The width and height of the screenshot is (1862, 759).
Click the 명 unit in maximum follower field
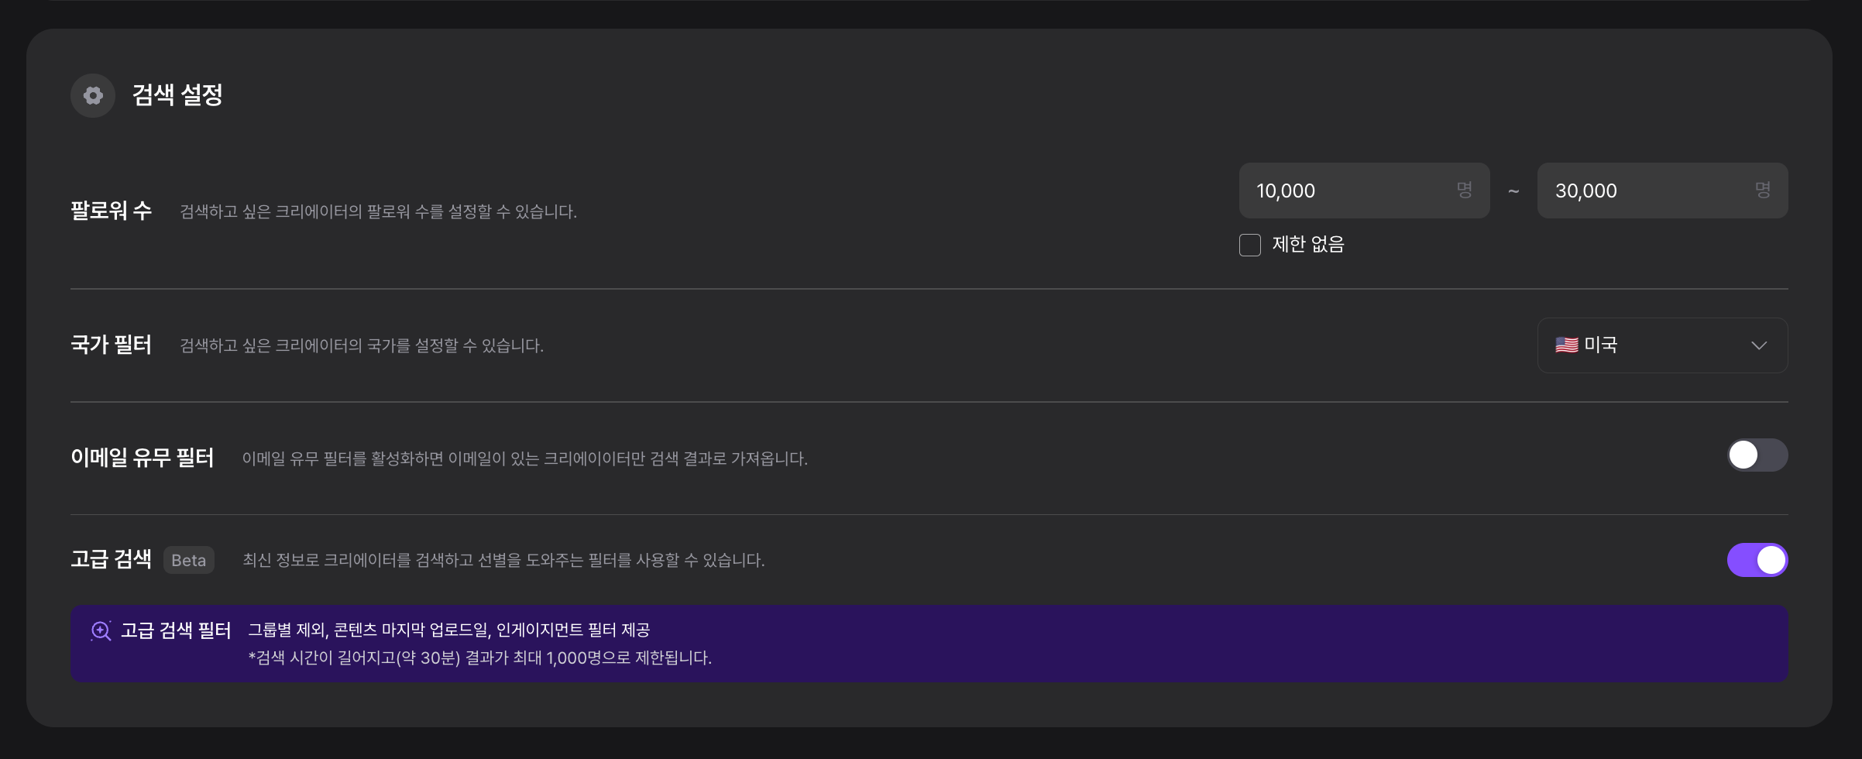(1763, 191)
